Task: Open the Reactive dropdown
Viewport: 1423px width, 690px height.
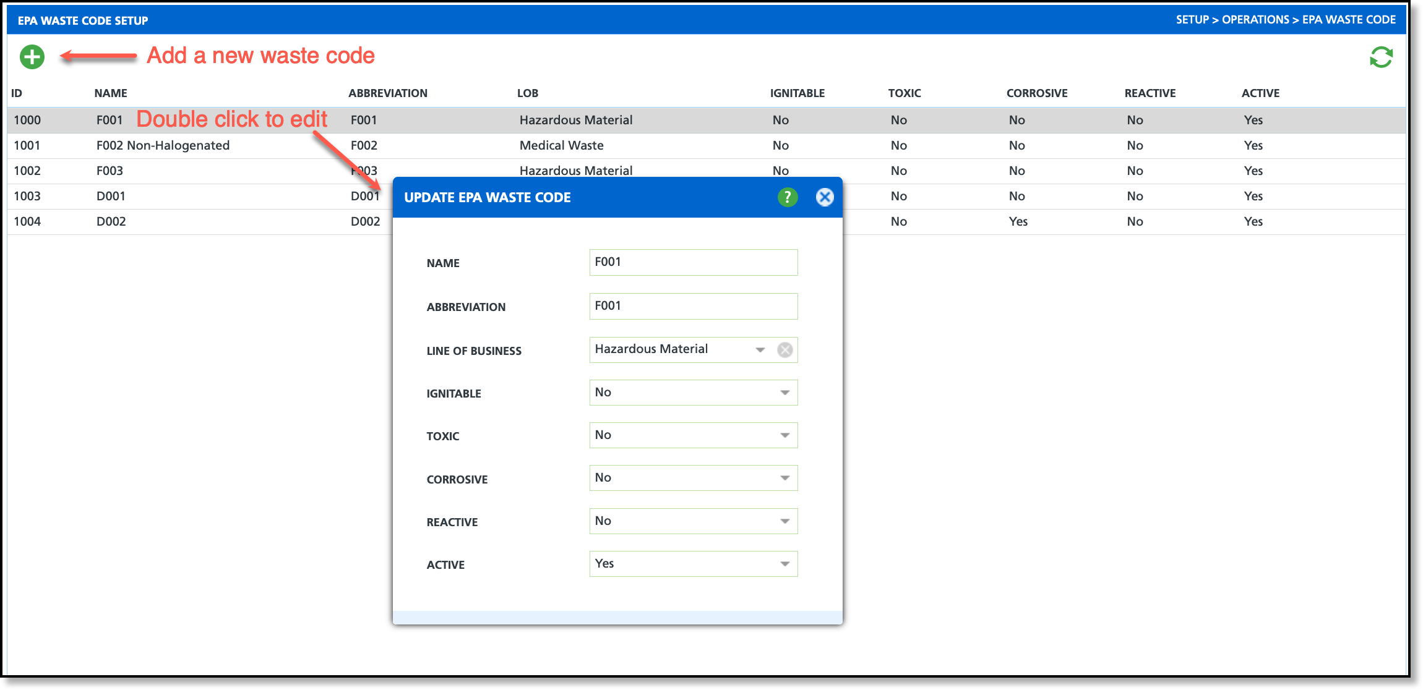Action: pos(785,521)
